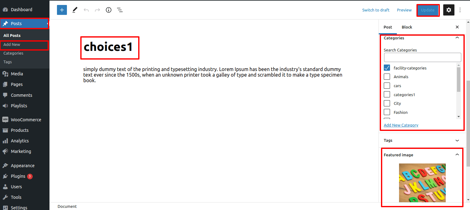
Task: Open the three-dot Options menu
Action: [x=460, y=10]
